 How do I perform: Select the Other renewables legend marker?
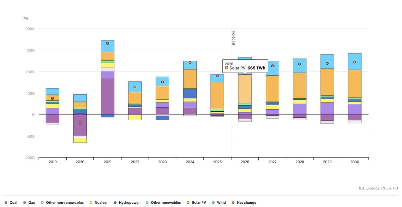(x=147, y=202)
